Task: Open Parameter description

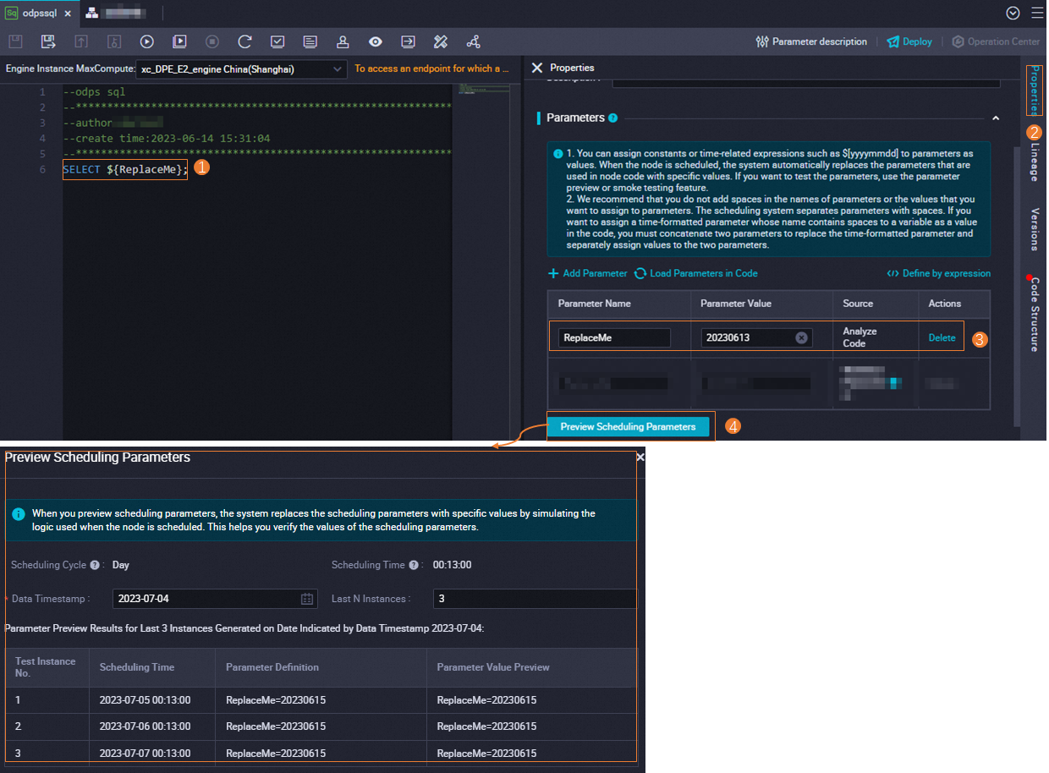Action: click(811, 41)
